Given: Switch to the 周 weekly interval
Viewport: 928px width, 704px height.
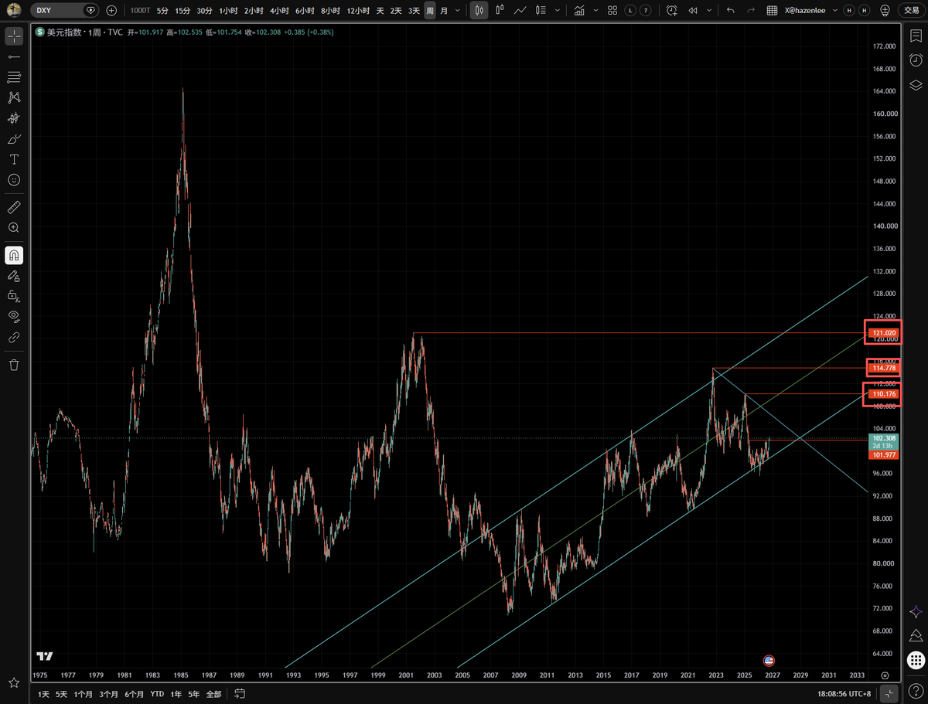Looking at the screenshot, I should pos(429,10).
